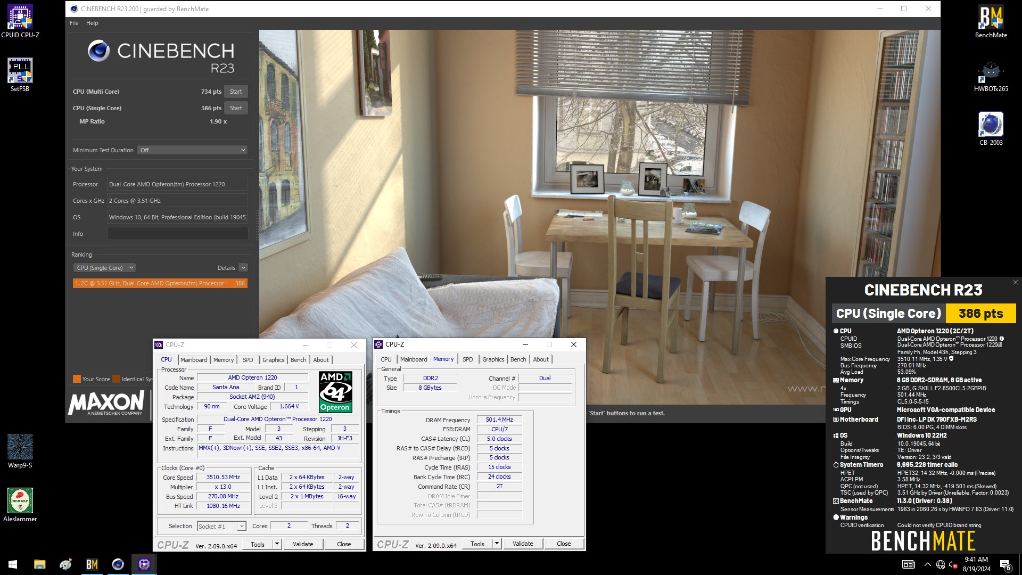Screen dimensions: 1022x575
Task: Open Bench tab in left CPU-Z
Action: pos(299,360)
